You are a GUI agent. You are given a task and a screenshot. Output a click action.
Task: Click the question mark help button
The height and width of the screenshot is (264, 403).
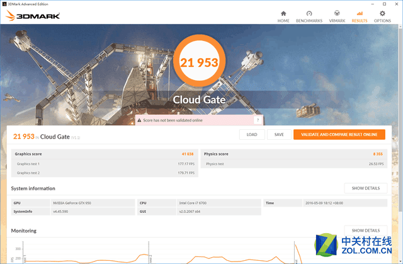tap(258, 120)
